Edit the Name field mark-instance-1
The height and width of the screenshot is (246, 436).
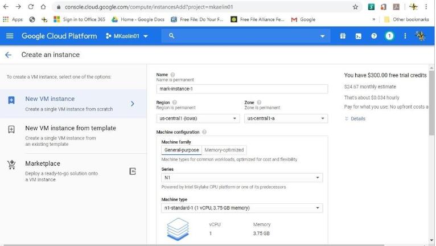pos(242,89)
